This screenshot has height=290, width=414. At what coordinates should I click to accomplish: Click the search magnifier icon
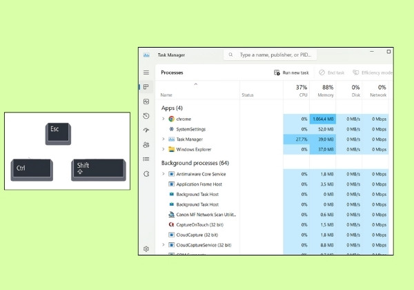(230, 55)
